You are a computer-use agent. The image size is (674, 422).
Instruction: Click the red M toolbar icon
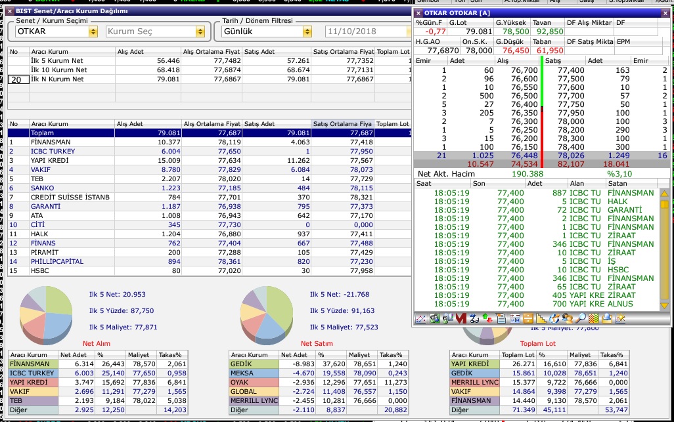[x=461, y=318]
